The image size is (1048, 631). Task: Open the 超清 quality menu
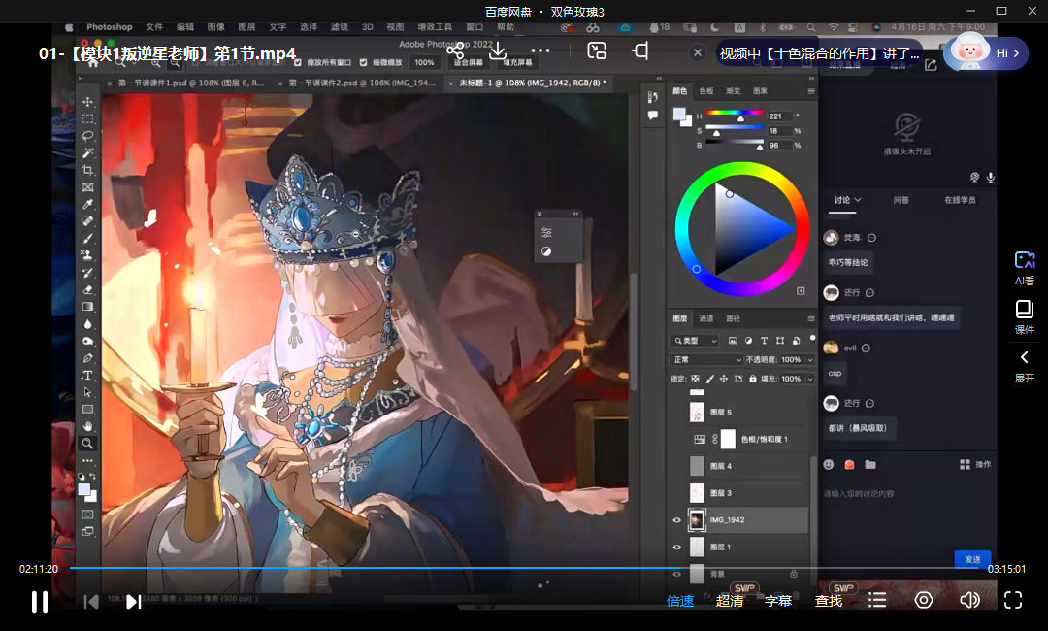729,601
